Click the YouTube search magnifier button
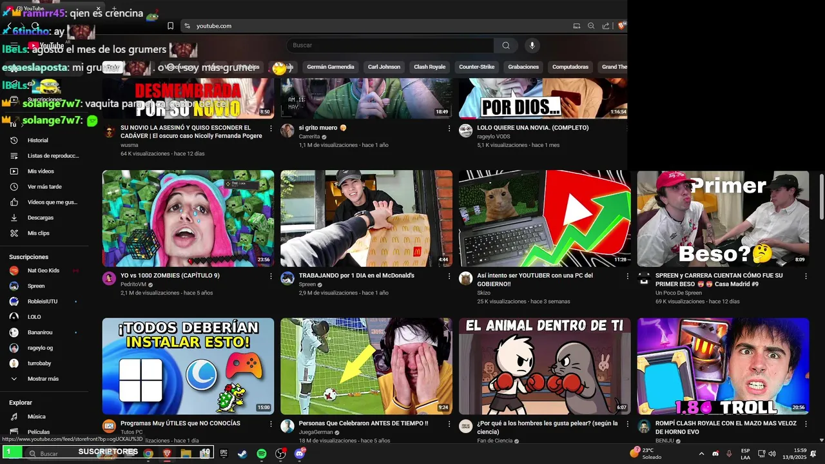 click(x=506, y=45)
